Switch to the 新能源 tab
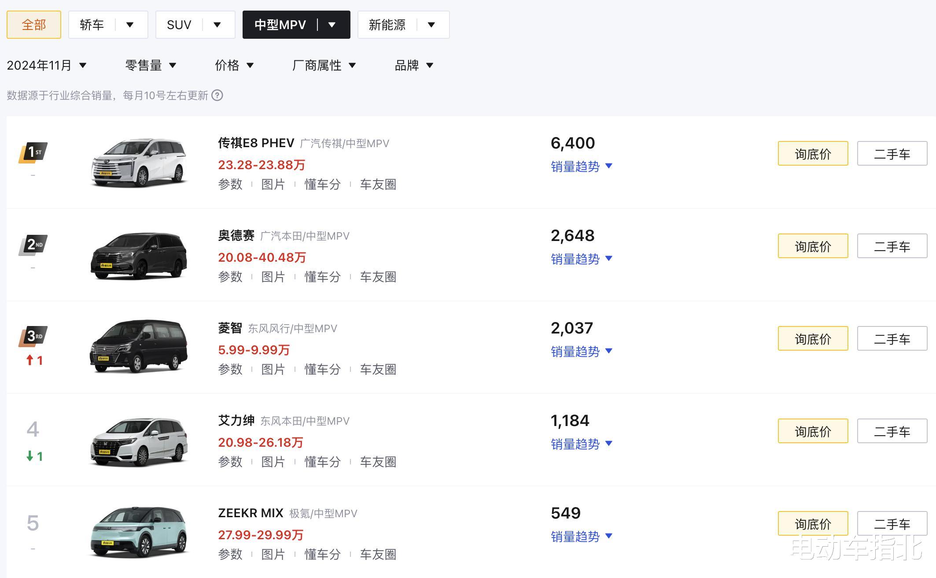The image size is (936, 578). [x=387, y=25]
